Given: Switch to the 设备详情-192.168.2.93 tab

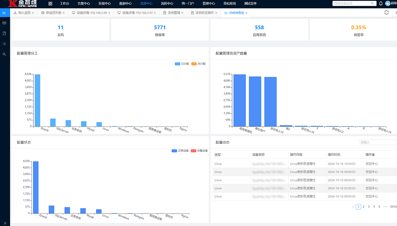Looking at the screenshot, I should [x=138, y=13].
